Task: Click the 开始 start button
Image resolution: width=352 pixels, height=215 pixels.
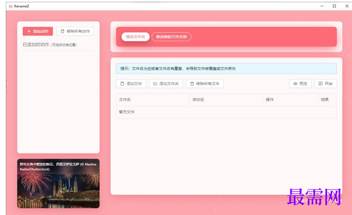Action: tap(325, 83)
